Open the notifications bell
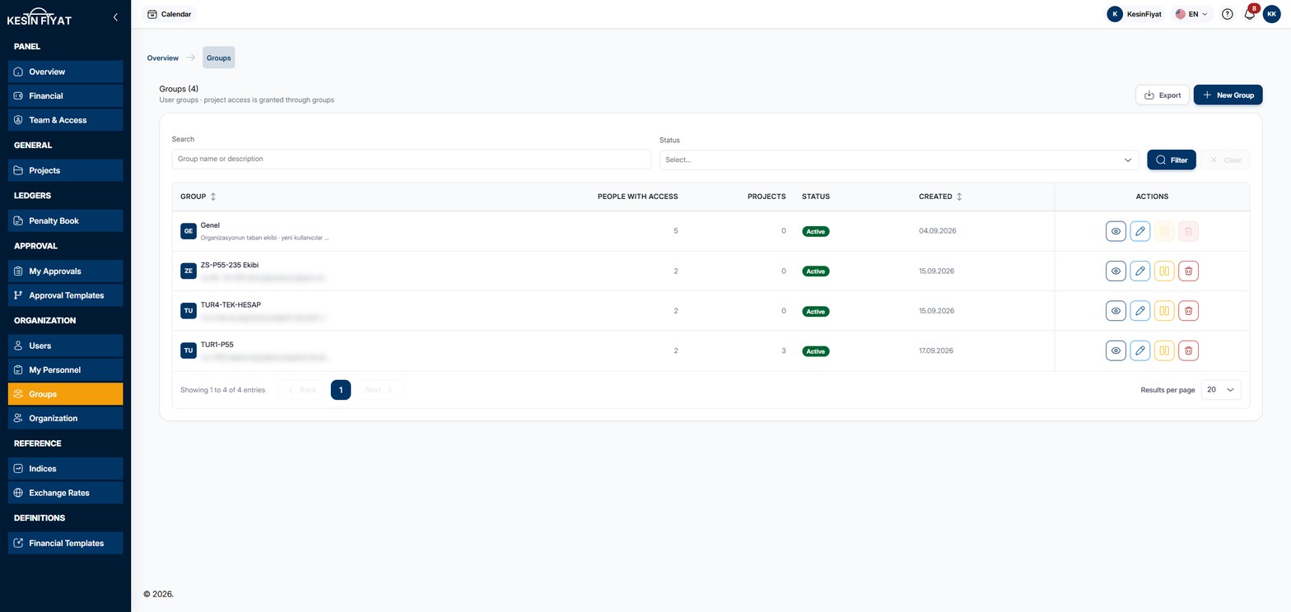The height and width of the screenshot is (612, 1291). (1250, 14)
